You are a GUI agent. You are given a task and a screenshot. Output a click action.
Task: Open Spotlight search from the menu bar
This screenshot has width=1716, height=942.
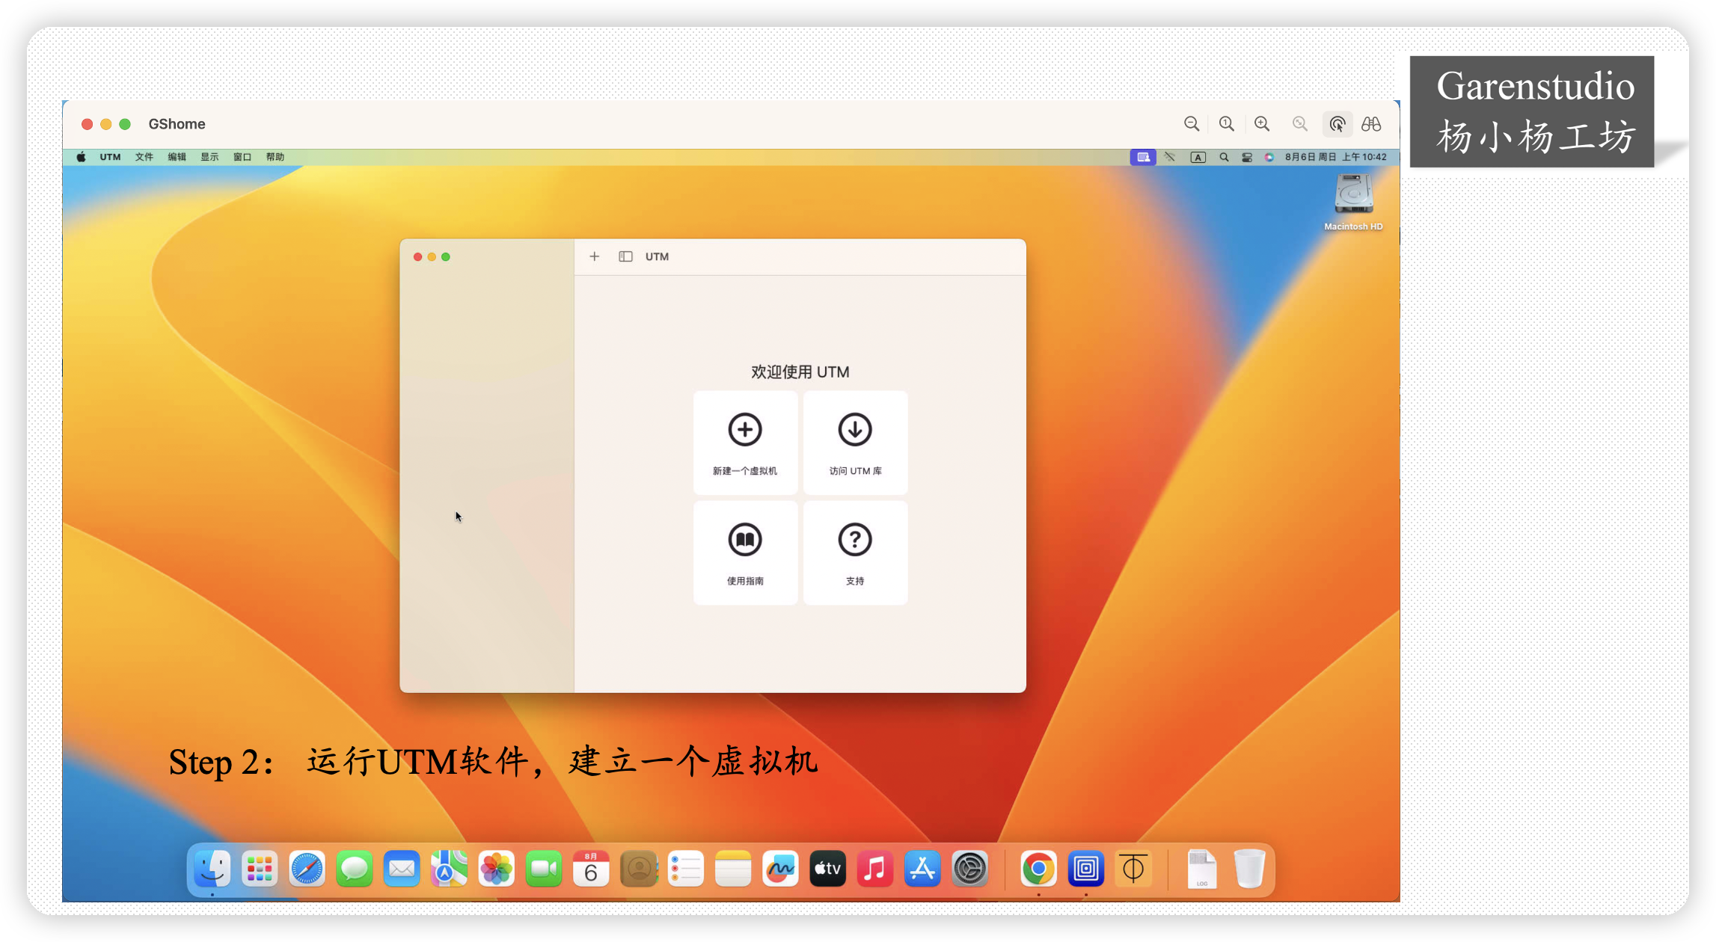[1224, 157]
